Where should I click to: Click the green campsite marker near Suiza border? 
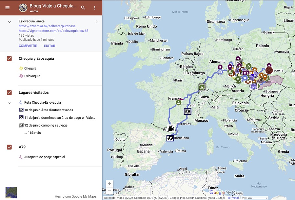pyautogui.click(x=202, y=87)
